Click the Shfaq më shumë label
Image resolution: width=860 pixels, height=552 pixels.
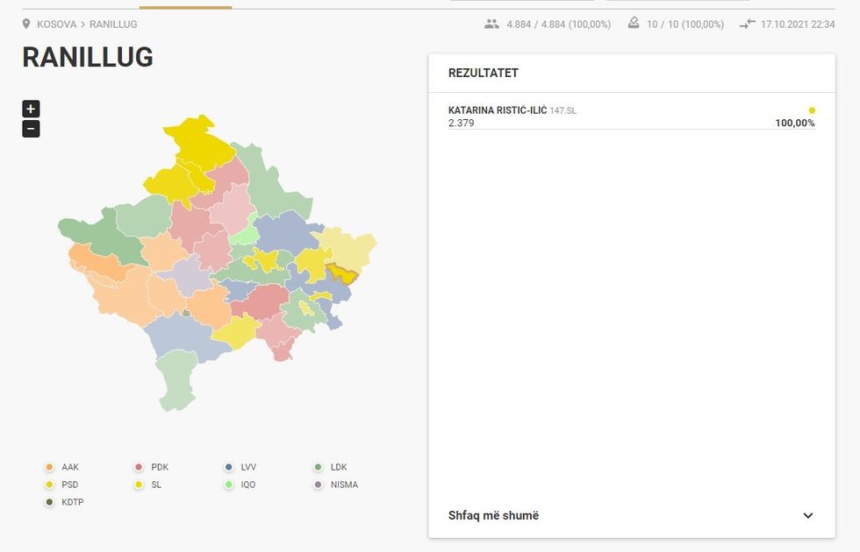click(x=493, y=515)
